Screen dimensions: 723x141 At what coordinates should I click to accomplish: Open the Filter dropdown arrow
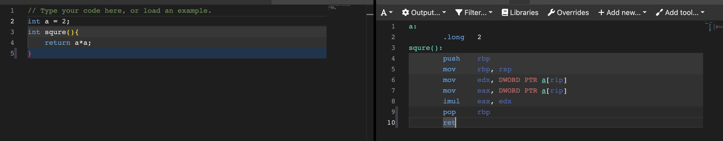point(490,12)
